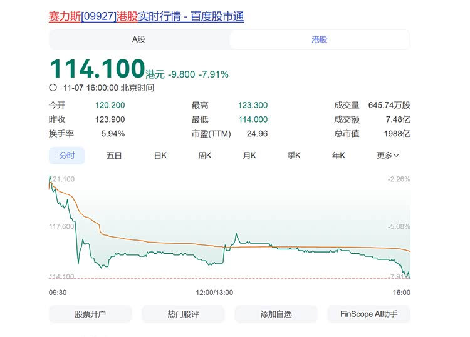
Task: Switch to the 月K monthly chart
Action: tap(249, 155)
